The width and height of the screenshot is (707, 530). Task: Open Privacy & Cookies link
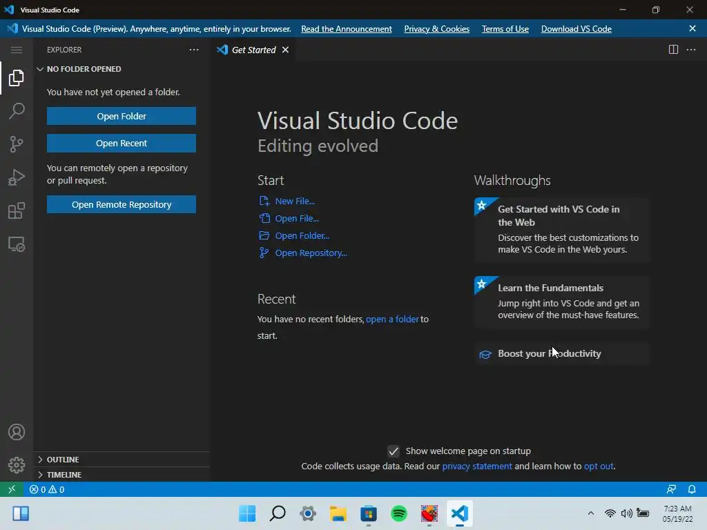(436, 29)
